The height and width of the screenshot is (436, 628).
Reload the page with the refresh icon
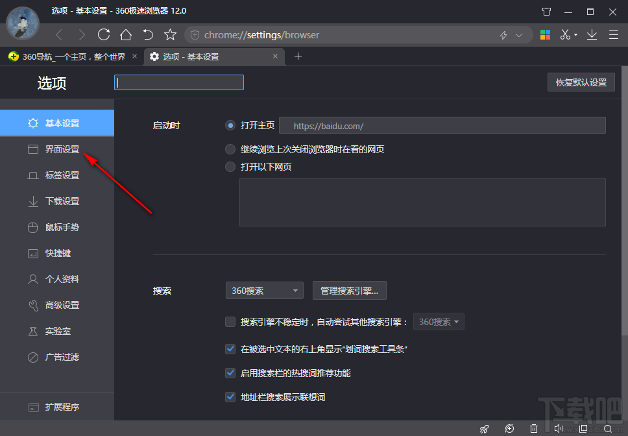[x=104, y=35]
